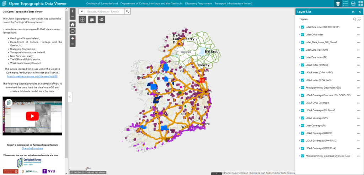Collapse the left information side panel

pyautogui.click(x=70, y=97)
